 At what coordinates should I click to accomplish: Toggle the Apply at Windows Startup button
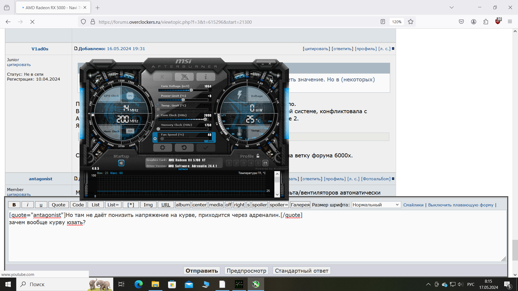point(121,163)
